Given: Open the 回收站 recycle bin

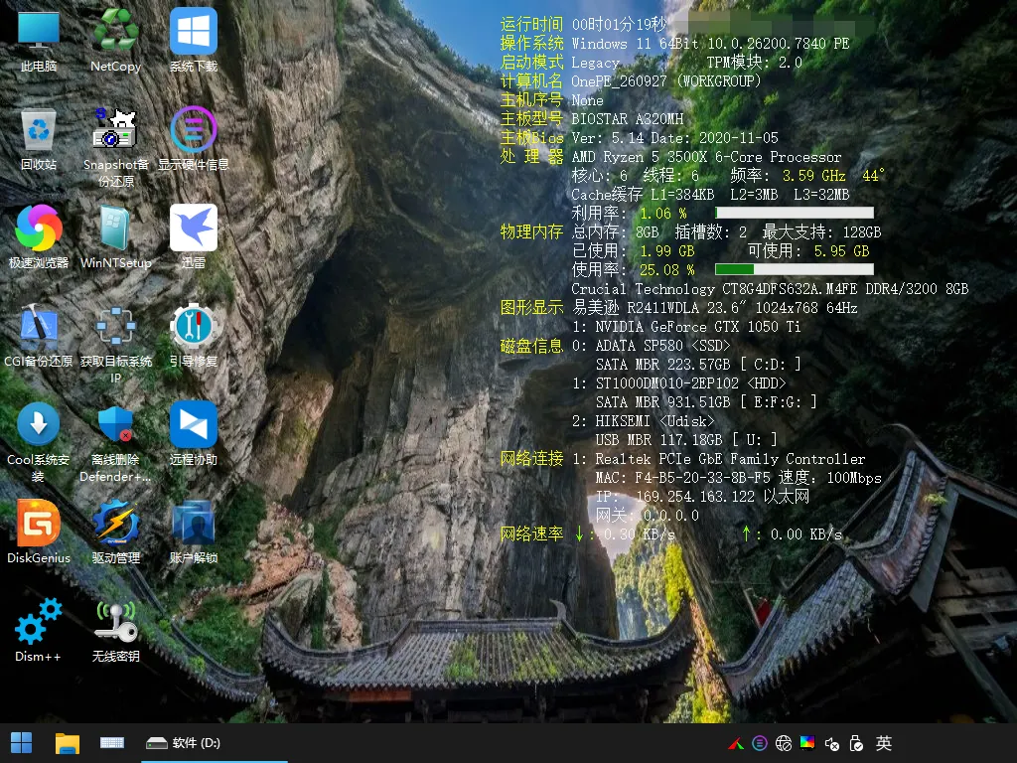Looking at the screenshot, I should [39, 139].
